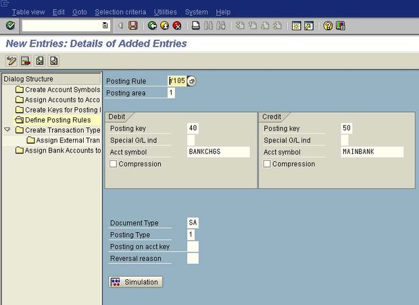Image resolution: width=419 pixels, height=305 pixels.
Task: Click the Previous Entry icon
Action: pyautogui.click(x=40, y=61)
